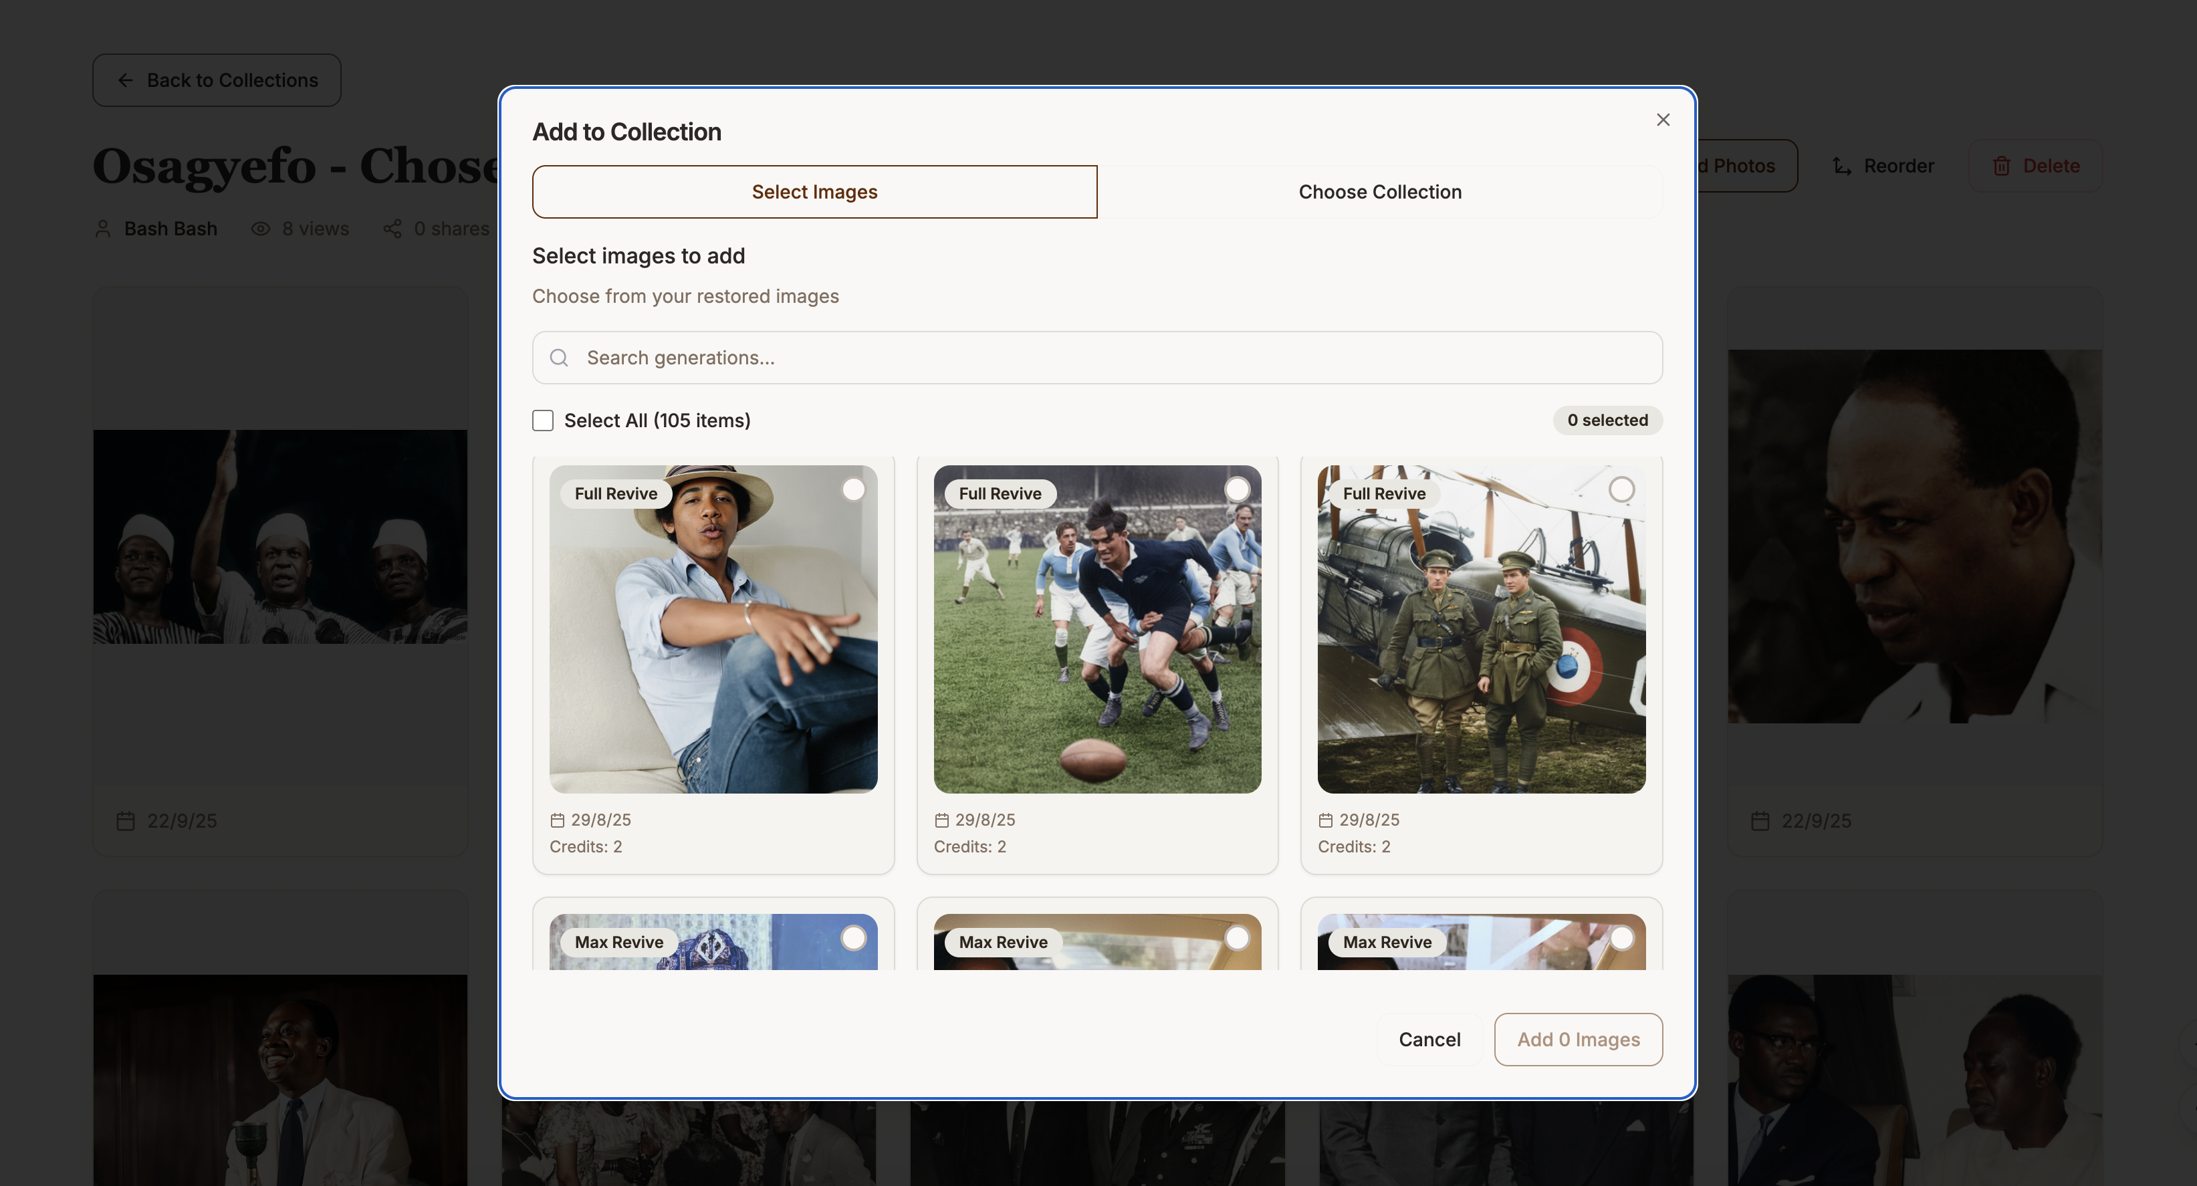Select the biplane soldiers image circle

click(x=1621, y=489)
